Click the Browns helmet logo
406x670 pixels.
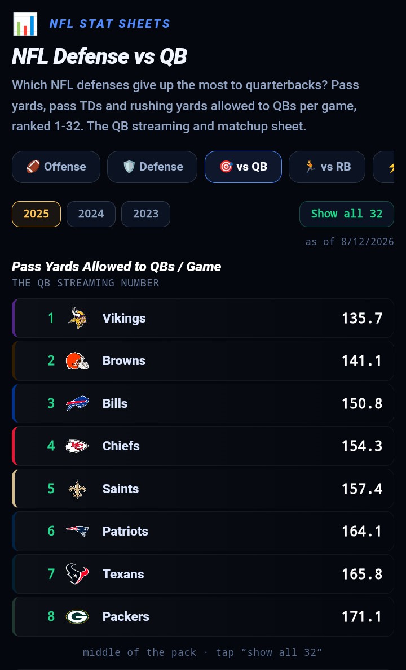coord(77,360)
